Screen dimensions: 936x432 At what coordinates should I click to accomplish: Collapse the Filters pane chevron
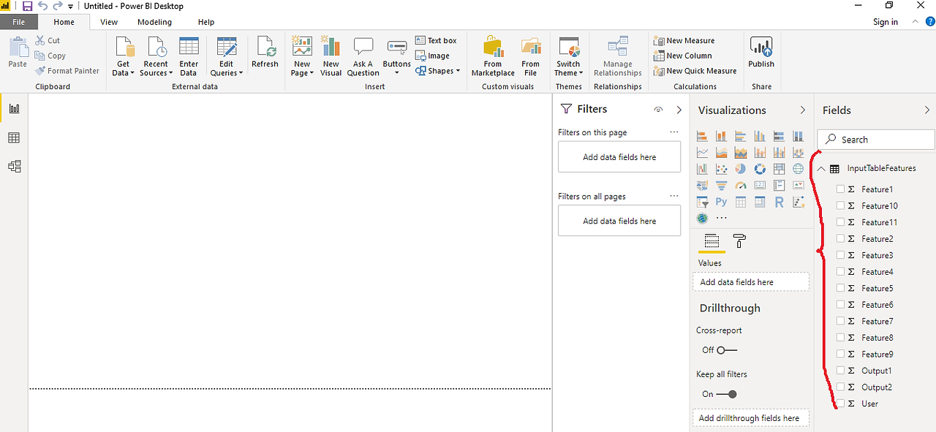click(x=679, y=110)
